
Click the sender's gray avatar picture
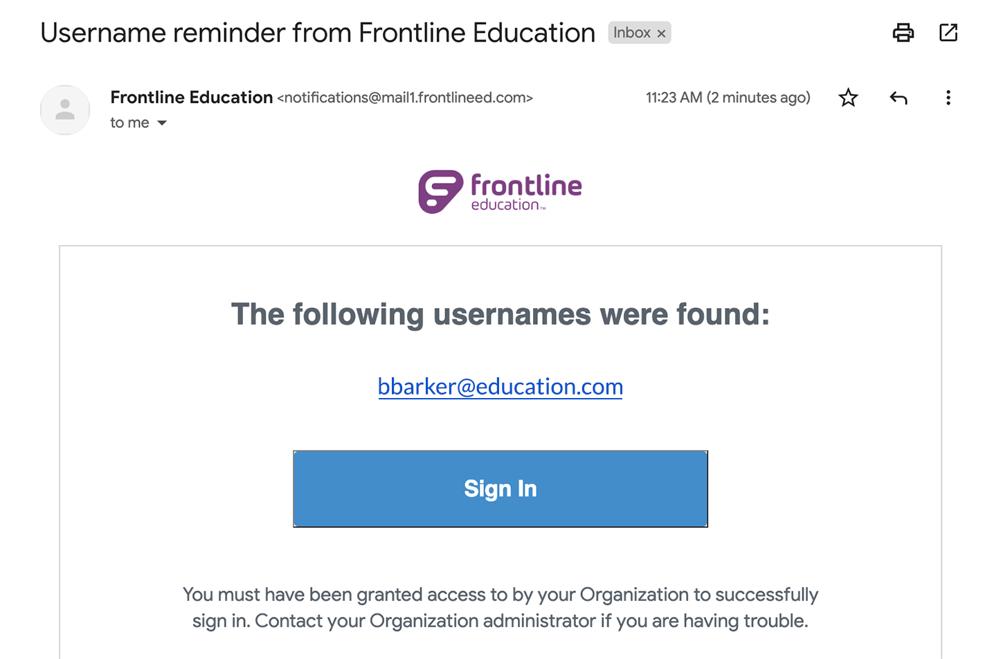65,109
